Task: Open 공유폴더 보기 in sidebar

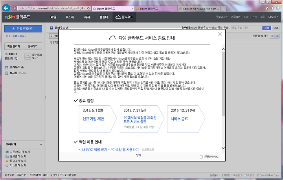Action: tap(16, 156)
